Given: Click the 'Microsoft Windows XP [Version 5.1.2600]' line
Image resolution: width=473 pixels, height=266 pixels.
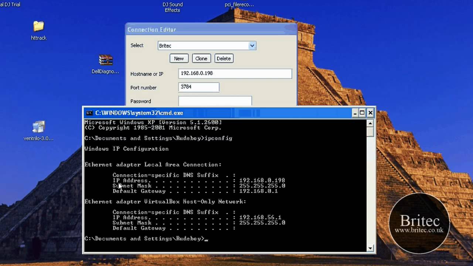Looking at the screenshot, I should click(153, 122).
